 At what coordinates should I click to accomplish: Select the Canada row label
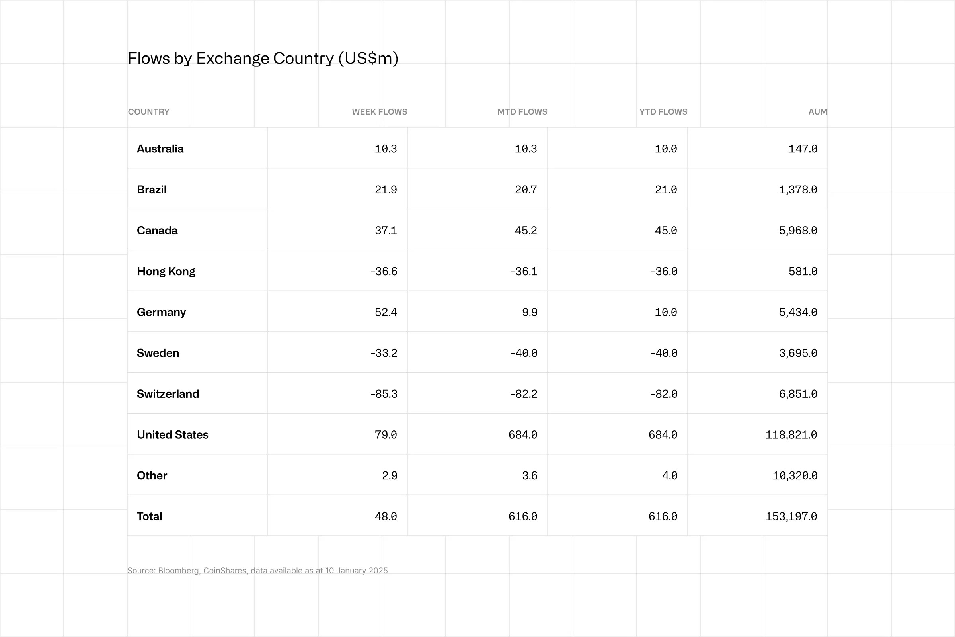[x=157, y=231]
